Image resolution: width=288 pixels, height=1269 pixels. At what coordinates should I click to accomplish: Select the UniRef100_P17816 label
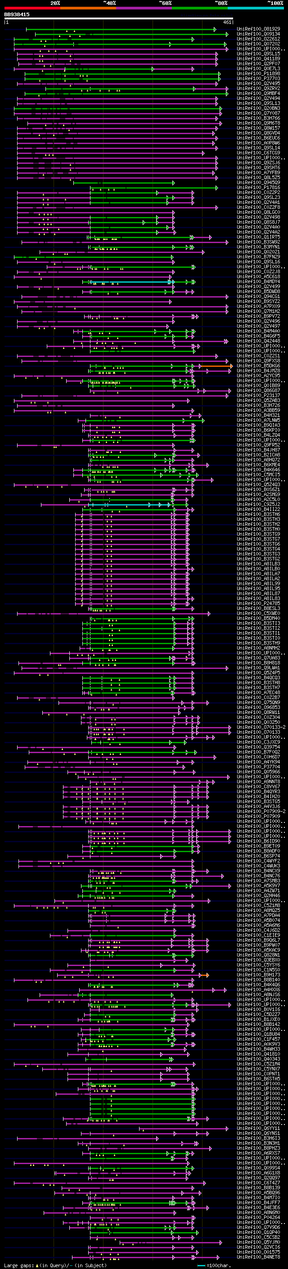pyautogui.click(x=258, y=187)
